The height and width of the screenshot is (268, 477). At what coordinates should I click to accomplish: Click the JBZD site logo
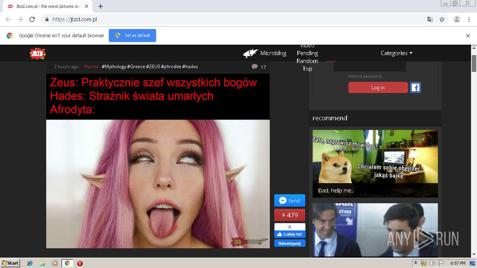tap(38, 54)
